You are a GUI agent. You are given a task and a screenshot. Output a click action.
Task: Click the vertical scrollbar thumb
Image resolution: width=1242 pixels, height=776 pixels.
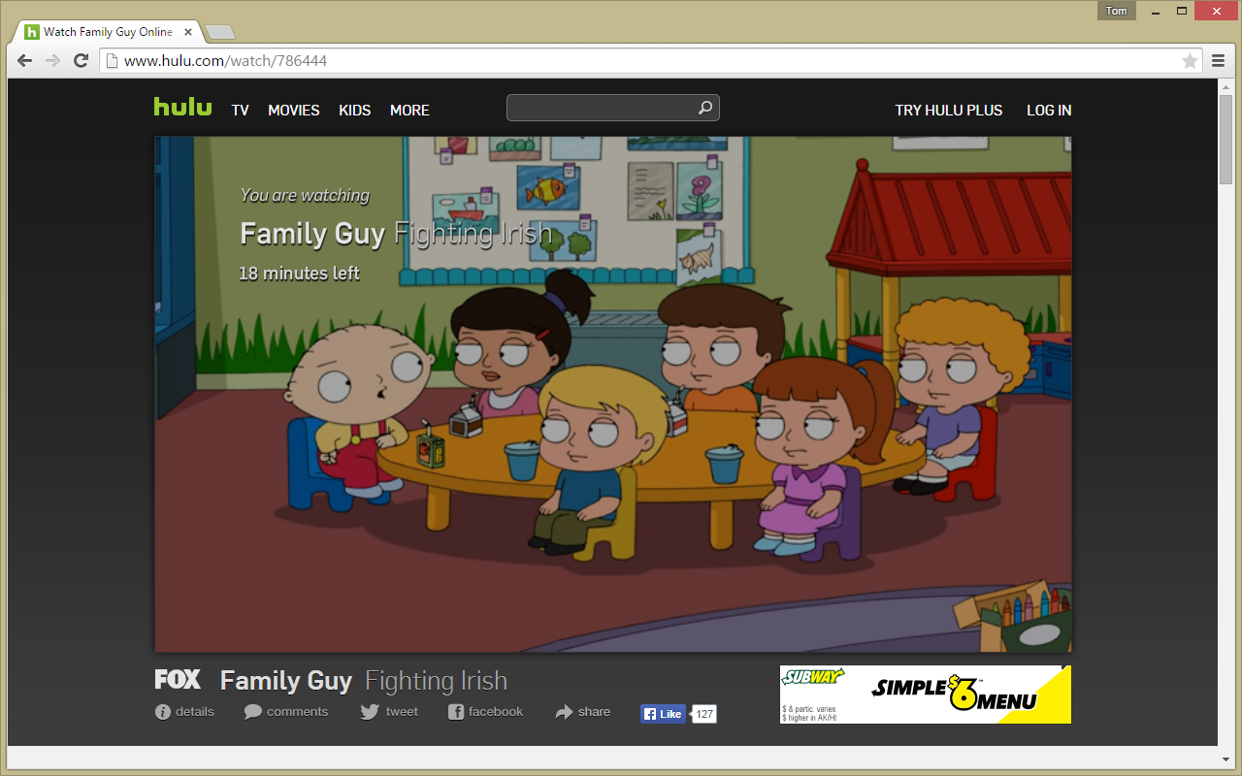(1226, 139)
